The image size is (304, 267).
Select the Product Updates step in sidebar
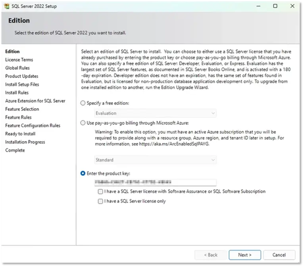pyautogui.click(x=22, y=76)
